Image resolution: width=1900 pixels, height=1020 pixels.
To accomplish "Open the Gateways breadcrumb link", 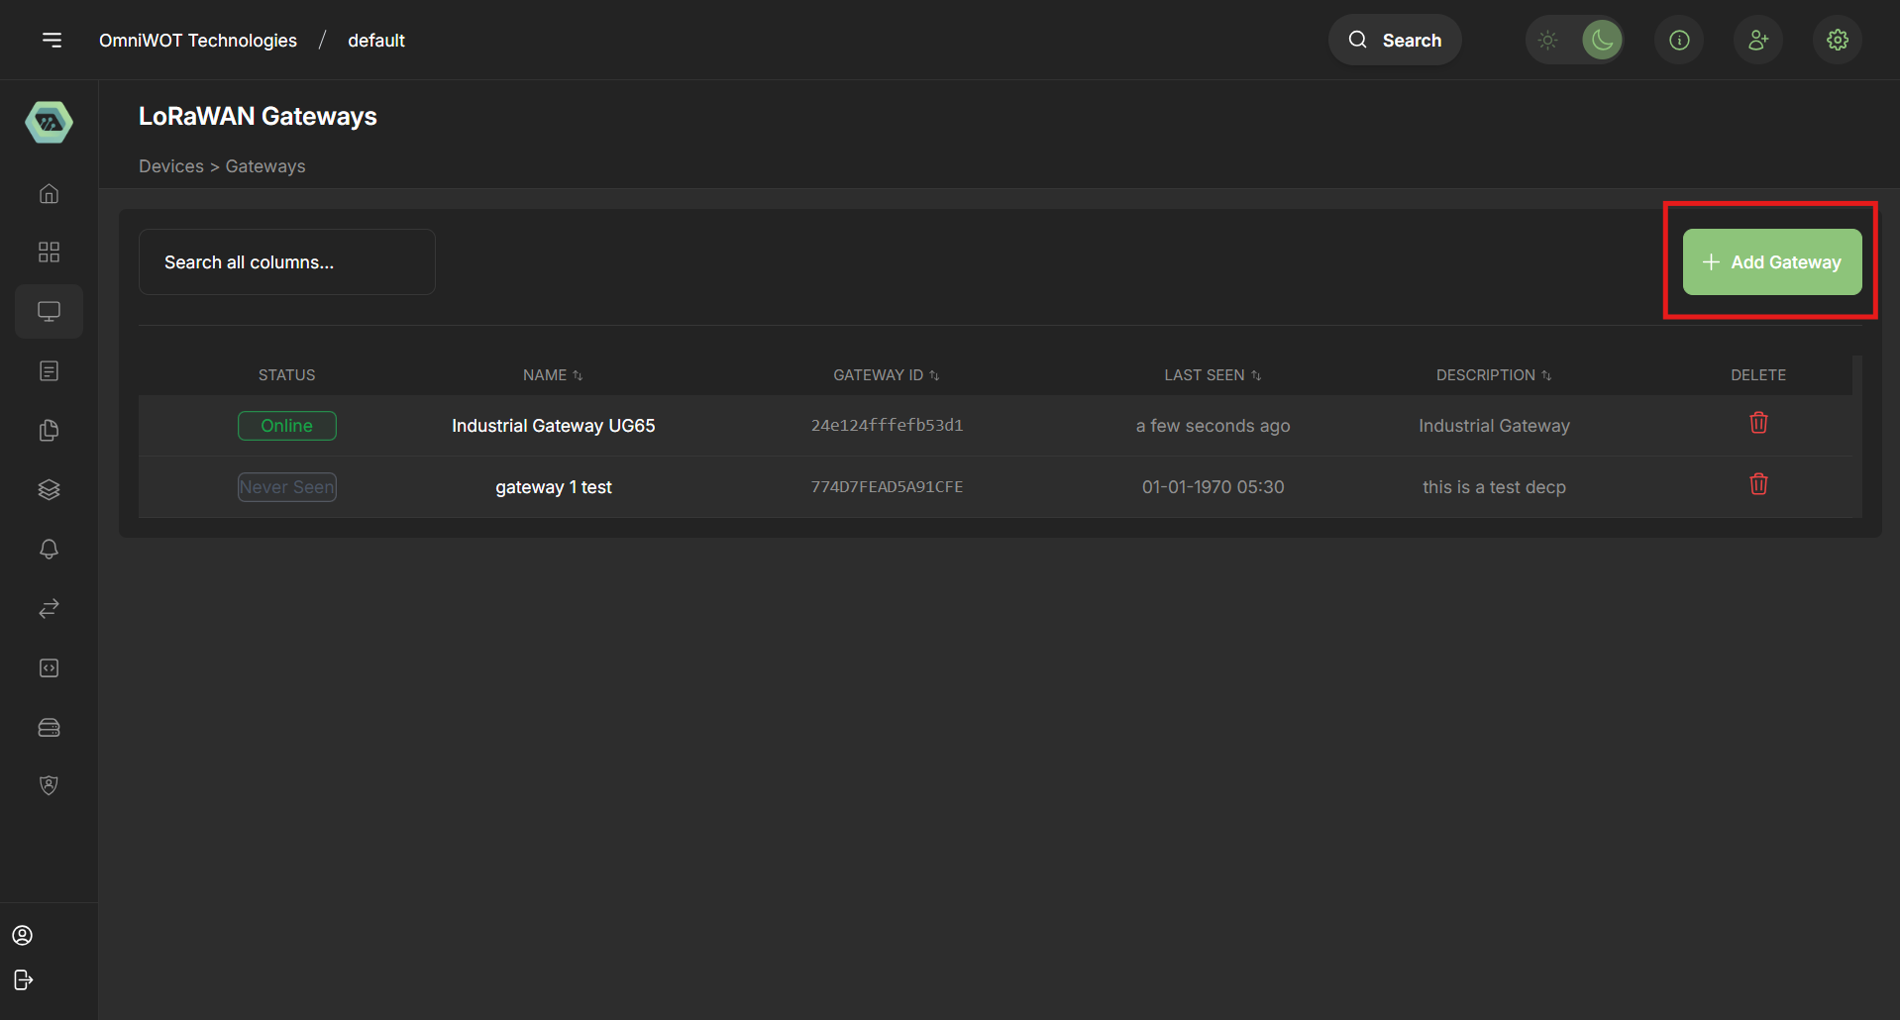I will click(x=264, y=165).
